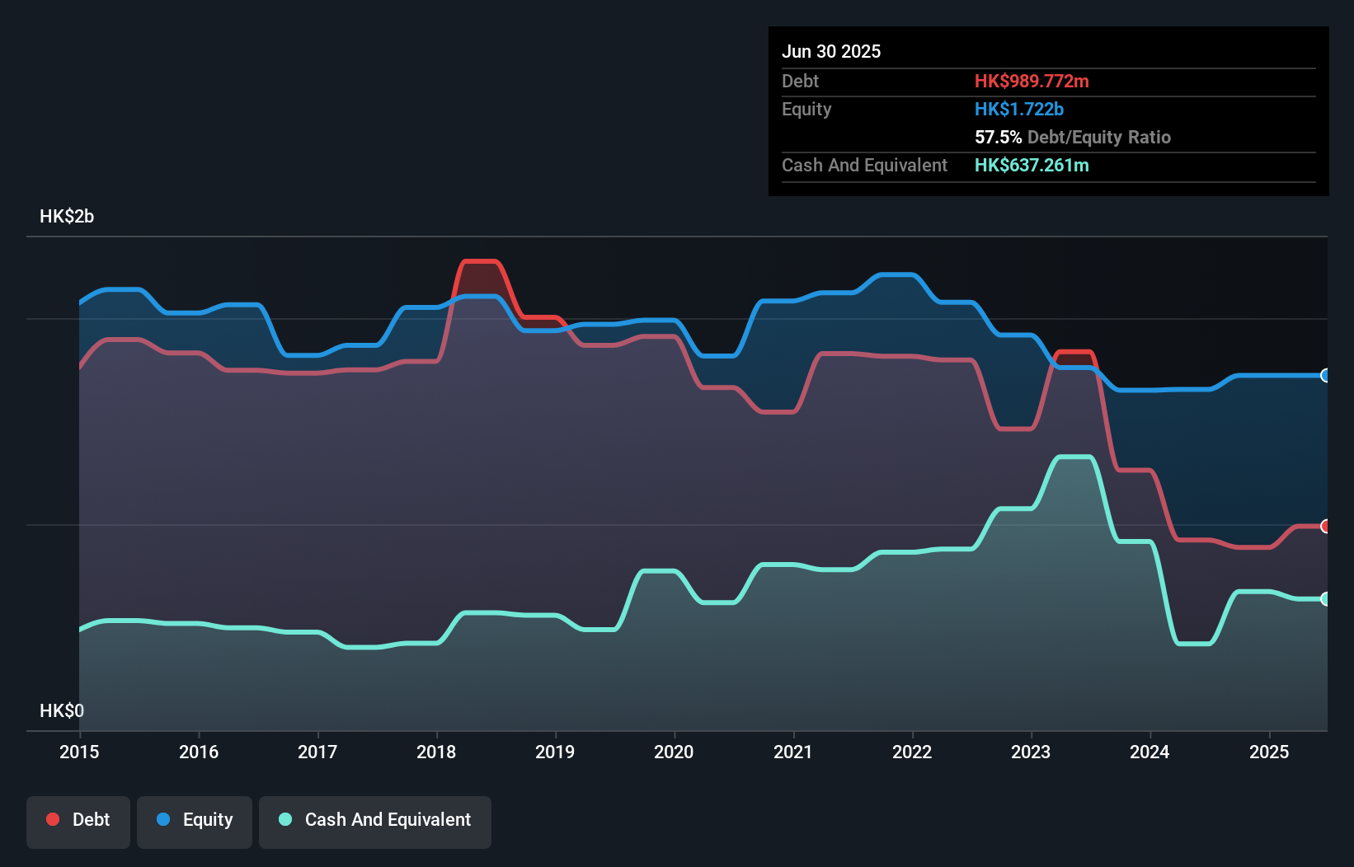1354x867 pixels.
Task: Click the HK$989.772m Debt value
Action: [x=1032, y=81]
